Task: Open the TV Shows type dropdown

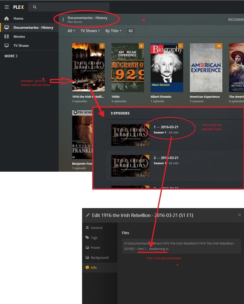Action: [90, 30]
